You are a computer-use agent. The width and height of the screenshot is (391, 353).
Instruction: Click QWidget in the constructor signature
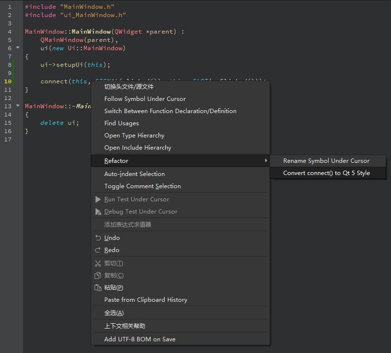point(128,32)
